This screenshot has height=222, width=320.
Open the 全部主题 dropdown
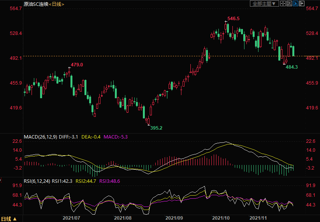pyautogui.click(x=264, y=3)
